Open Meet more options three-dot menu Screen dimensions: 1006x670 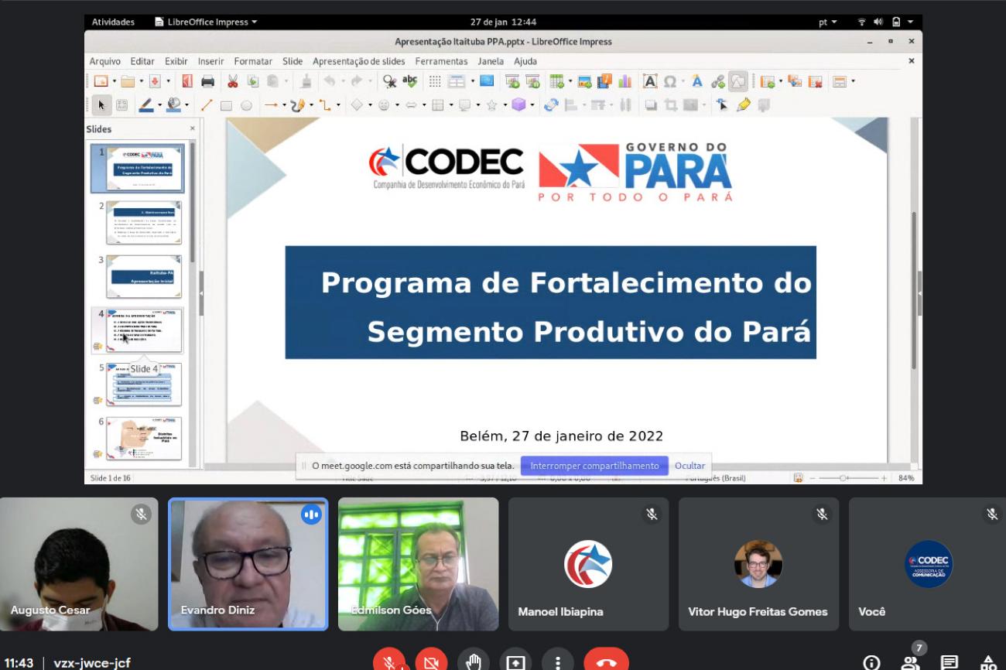point(557,662)
